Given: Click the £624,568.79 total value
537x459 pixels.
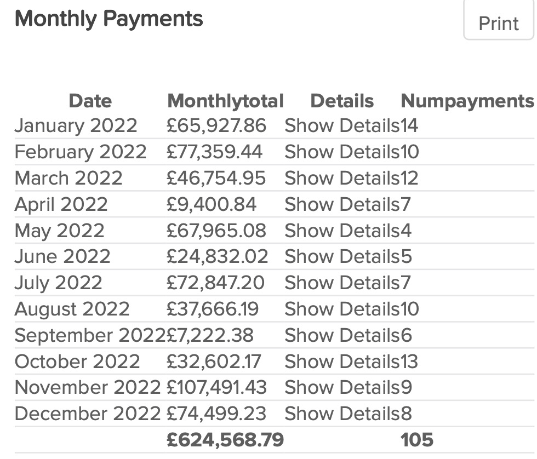Looking at the screenshot, I should click(x=225, y=439).
